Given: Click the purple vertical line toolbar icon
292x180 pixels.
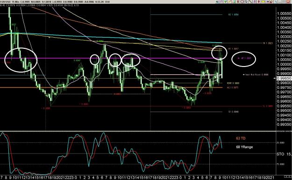Looking at the screenshot, I should pos(255,2).
